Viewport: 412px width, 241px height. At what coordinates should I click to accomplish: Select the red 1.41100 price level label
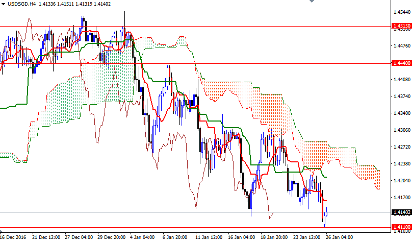tap(401, 227)
